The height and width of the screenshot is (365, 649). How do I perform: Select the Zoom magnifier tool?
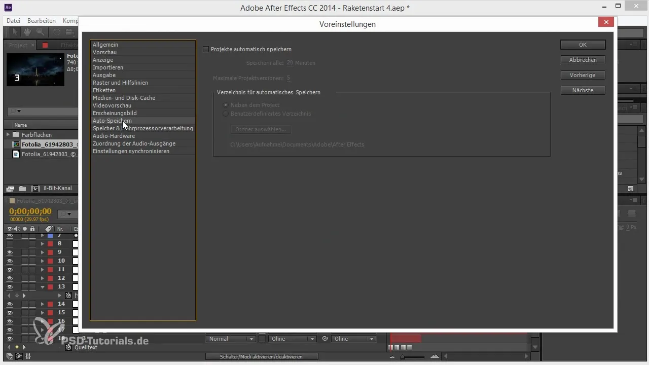pyautogui.click(x=40, y=32)
